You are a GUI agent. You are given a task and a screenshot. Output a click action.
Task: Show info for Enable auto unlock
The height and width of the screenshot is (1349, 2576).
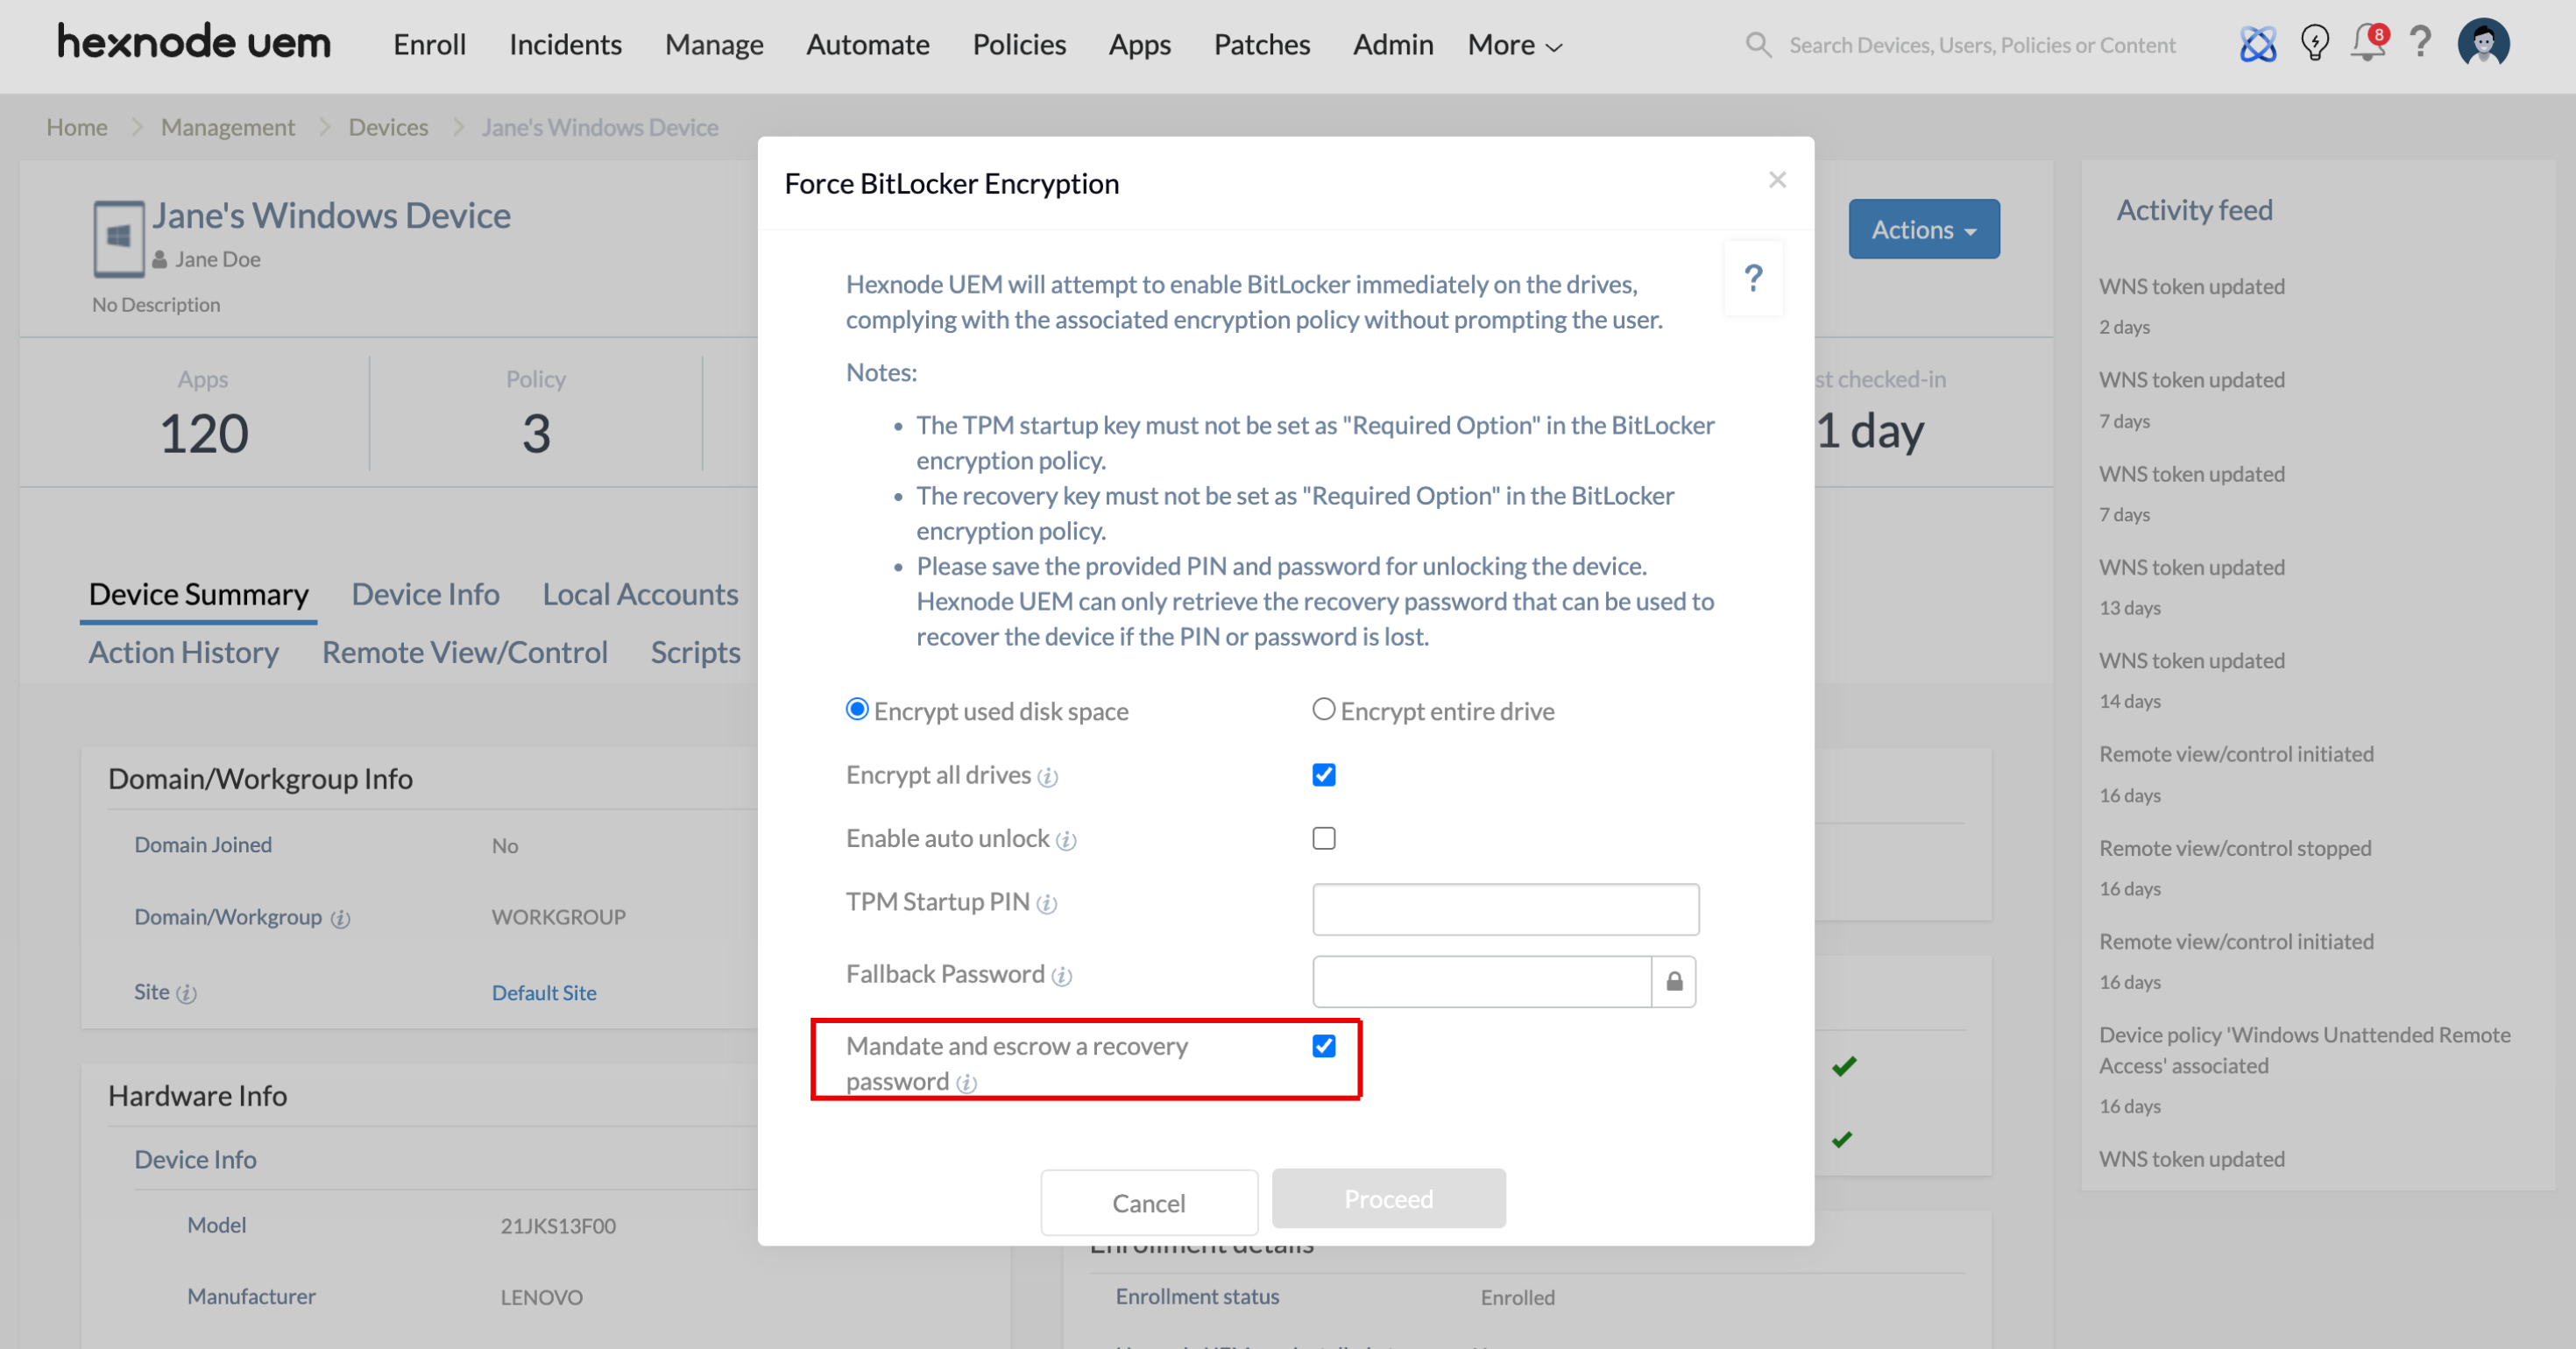coord(1066,840)
